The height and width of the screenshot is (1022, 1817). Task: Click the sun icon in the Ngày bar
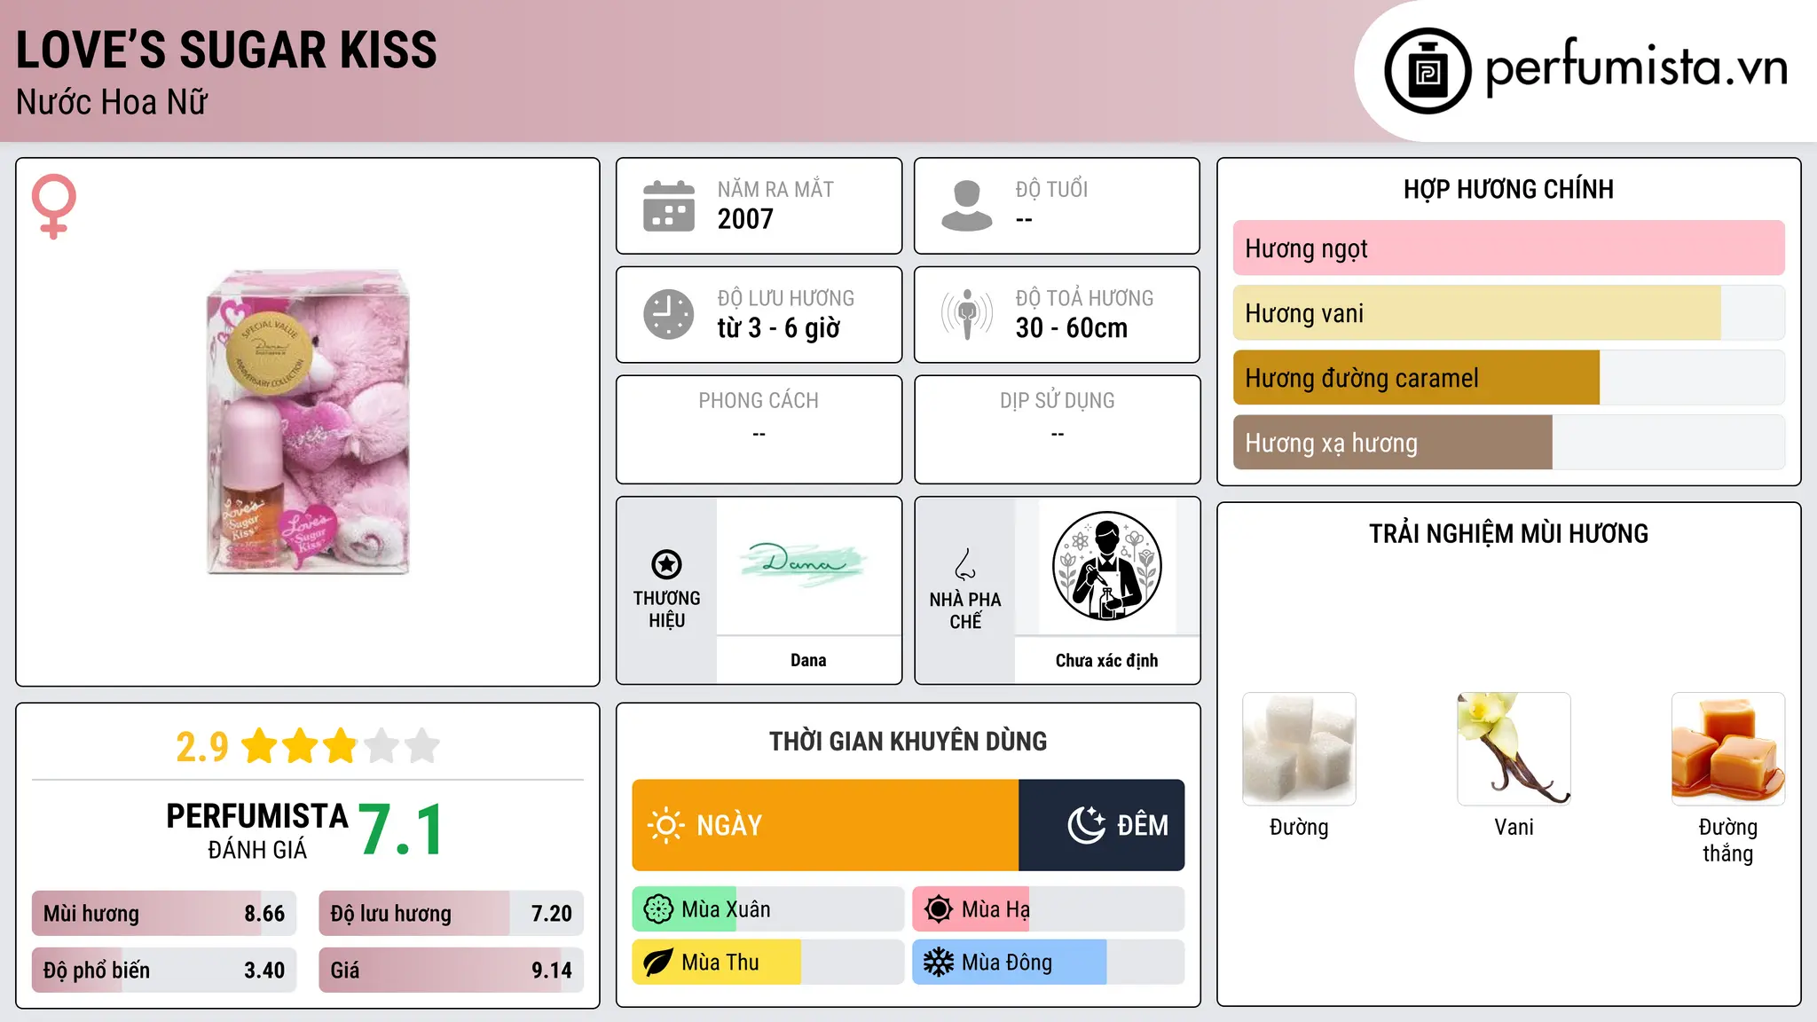(665, 825)
